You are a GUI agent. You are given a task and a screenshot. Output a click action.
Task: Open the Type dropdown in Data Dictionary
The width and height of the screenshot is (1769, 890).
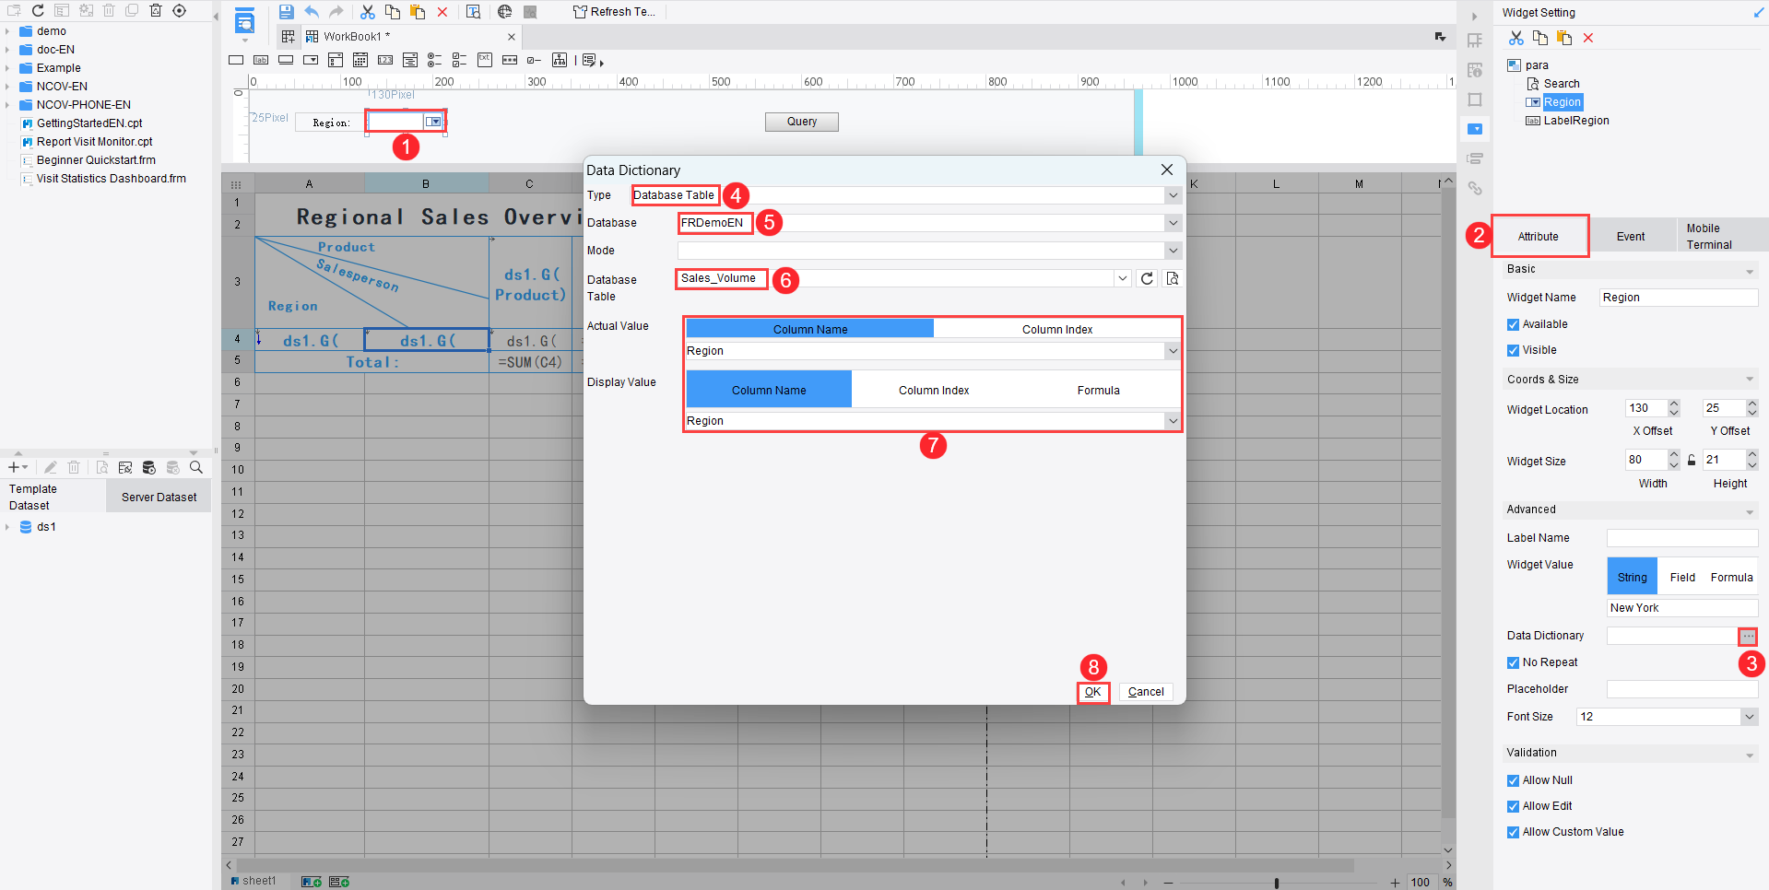coord(1173,195)
